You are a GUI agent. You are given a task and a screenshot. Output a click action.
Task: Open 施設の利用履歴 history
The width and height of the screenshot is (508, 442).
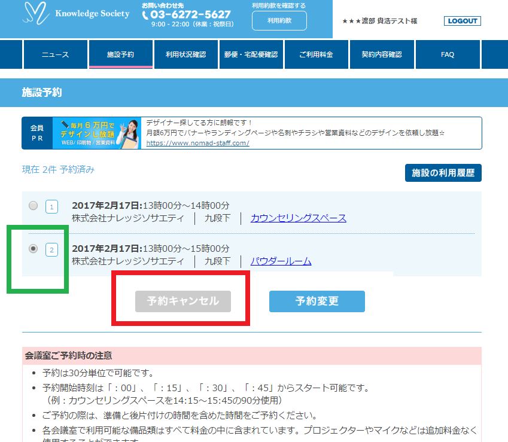pyautogui.click(x=443, y=173)
